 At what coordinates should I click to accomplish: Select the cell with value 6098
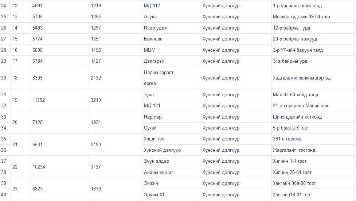click(38, 50)
